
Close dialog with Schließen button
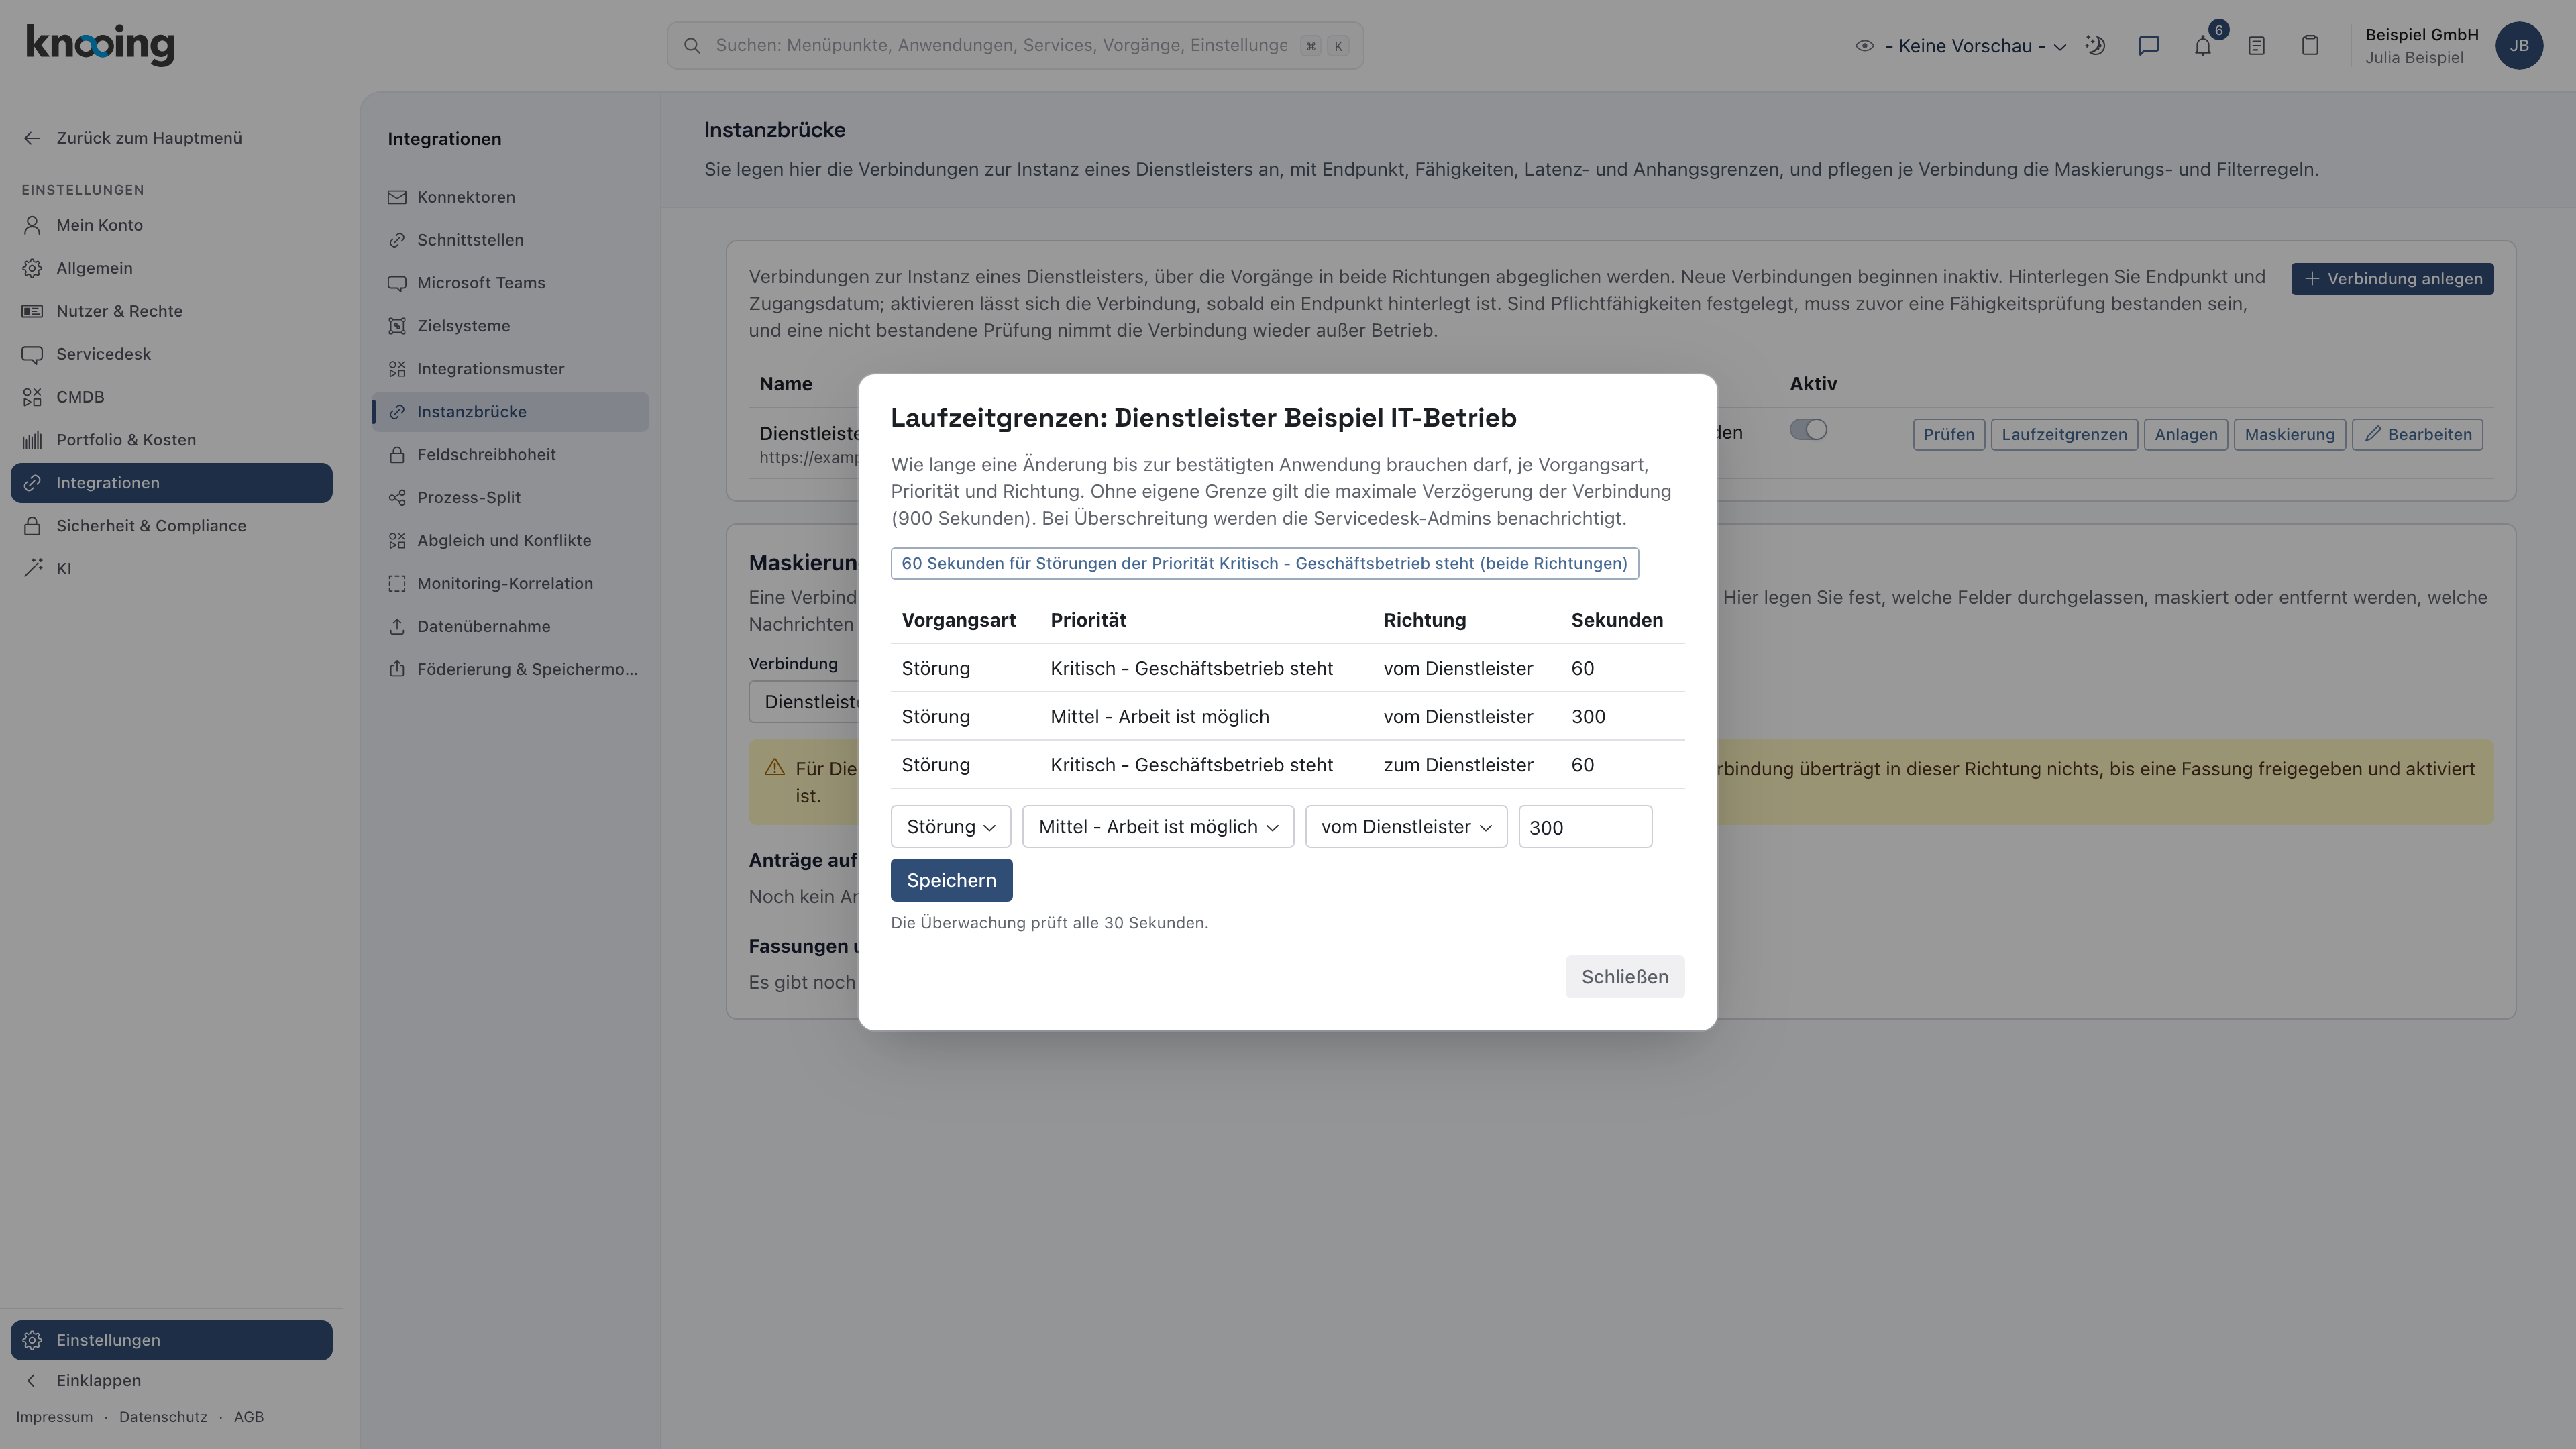[x=1624, y=977]
